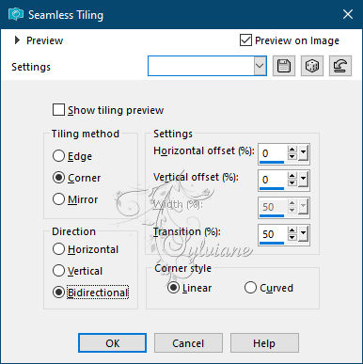
Task: Decrease Vertical offset with down arrow
Action: pyautogui.click(x=292, y=183)
